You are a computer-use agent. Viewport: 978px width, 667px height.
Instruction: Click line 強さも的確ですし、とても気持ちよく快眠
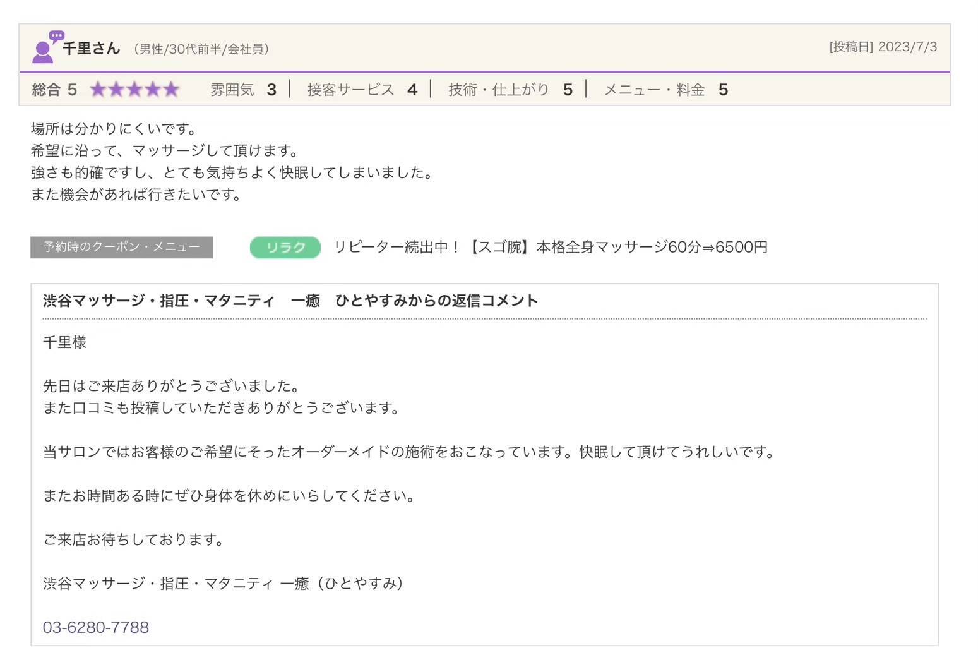coord(233,172)
